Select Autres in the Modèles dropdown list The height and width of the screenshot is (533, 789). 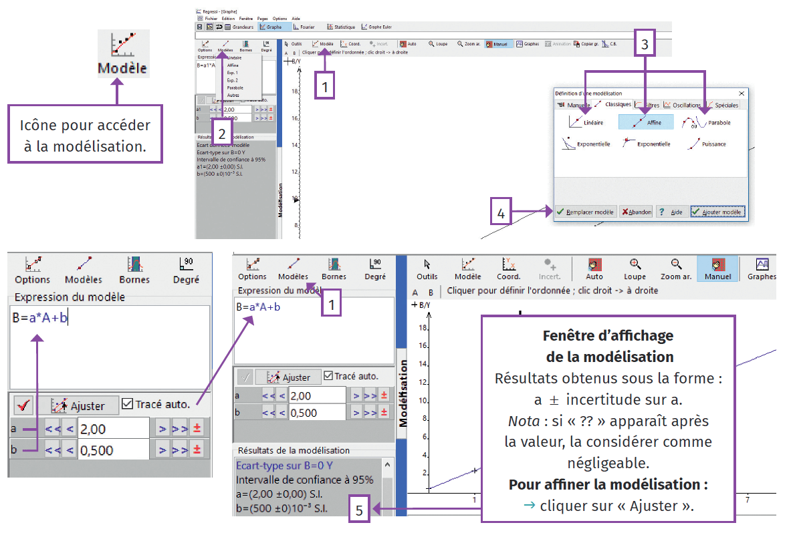(x=233, y=95)
